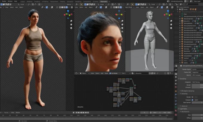Switch to Compositing workspace tab
Image resolution: width=203 pixels, height=122 pixels.
tap(87, 1)
